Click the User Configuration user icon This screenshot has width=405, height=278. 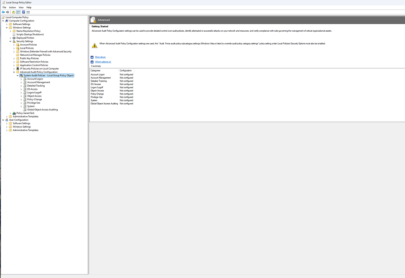click(x=7, y=120)
